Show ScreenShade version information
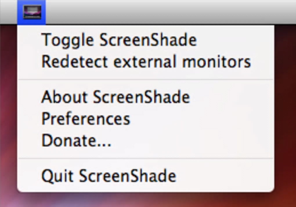The image size is (296, 207). coord(115,97)
